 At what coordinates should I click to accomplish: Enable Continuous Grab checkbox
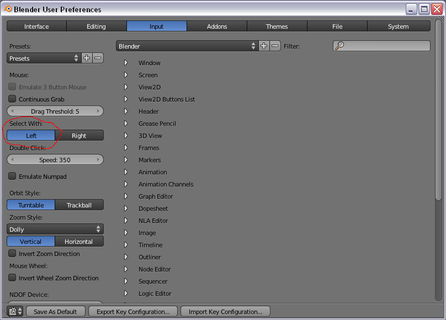12,99
